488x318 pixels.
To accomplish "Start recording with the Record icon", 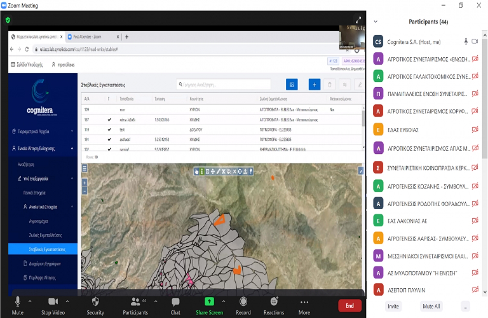I will click(243, 302).
